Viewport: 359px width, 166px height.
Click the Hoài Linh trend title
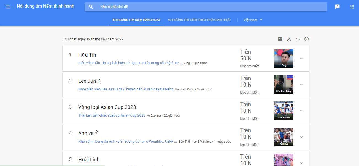[89, 159]
